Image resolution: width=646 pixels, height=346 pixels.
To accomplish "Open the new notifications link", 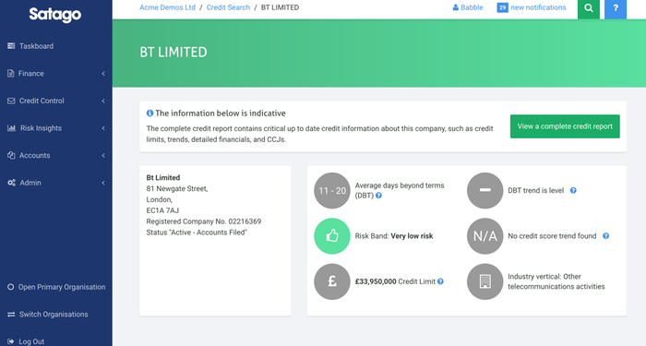I will (x=538, y=7).
